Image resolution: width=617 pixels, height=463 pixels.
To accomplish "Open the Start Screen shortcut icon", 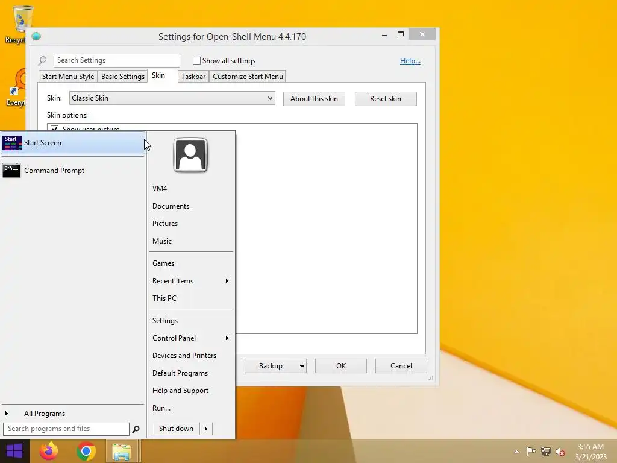I will click(12, 143).
